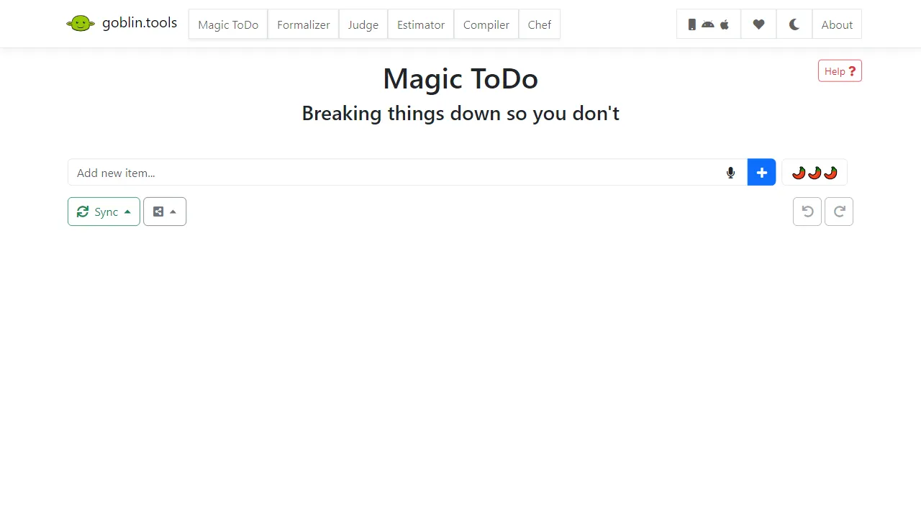Click the red Help button
The height and width of the screenshot is (518, 921).
pos(840,71)
